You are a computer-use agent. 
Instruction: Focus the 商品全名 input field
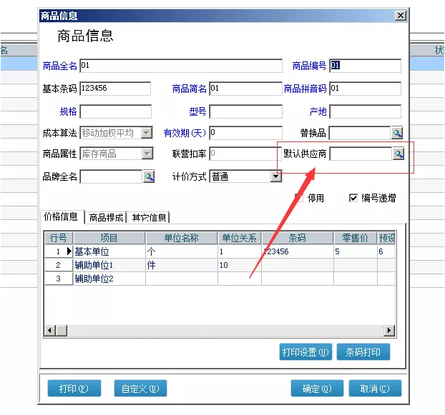click(x=181, y=66)
